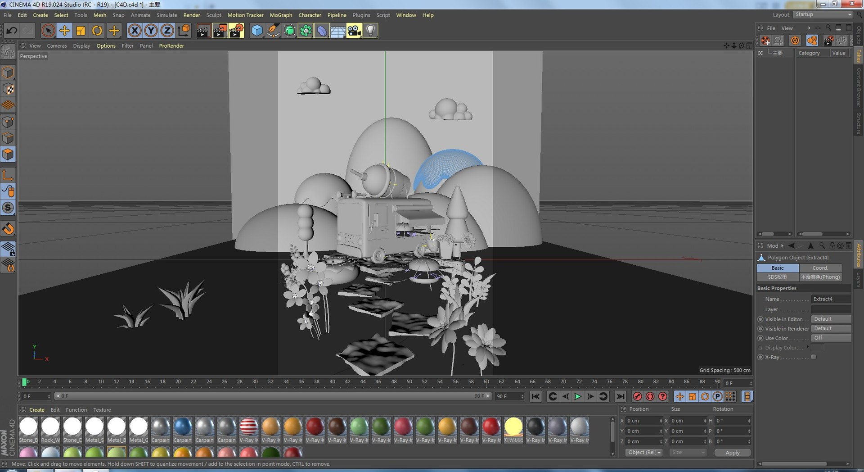Toggle the Y axis lock
Viewport: 864px width, 472px height.
pyautogui.click(x=151, y=31)
